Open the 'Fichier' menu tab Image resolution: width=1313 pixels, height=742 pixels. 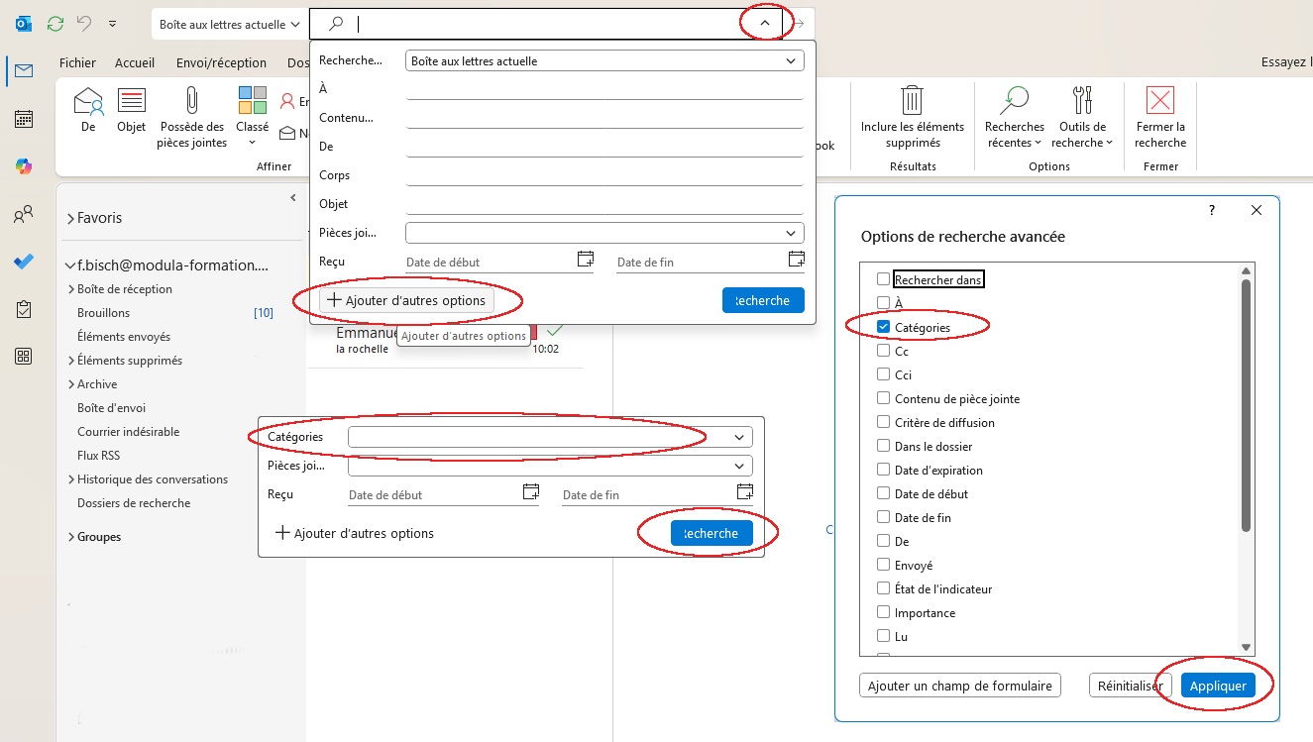click(77, 62)
